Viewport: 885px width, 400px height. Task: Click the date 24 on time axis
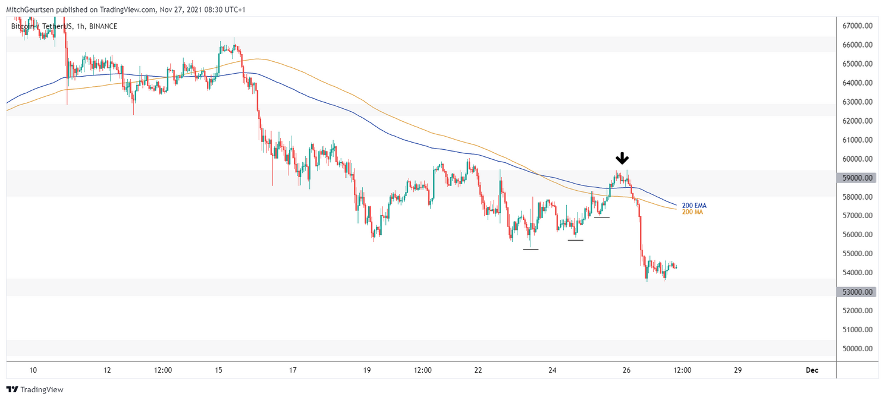553,370
